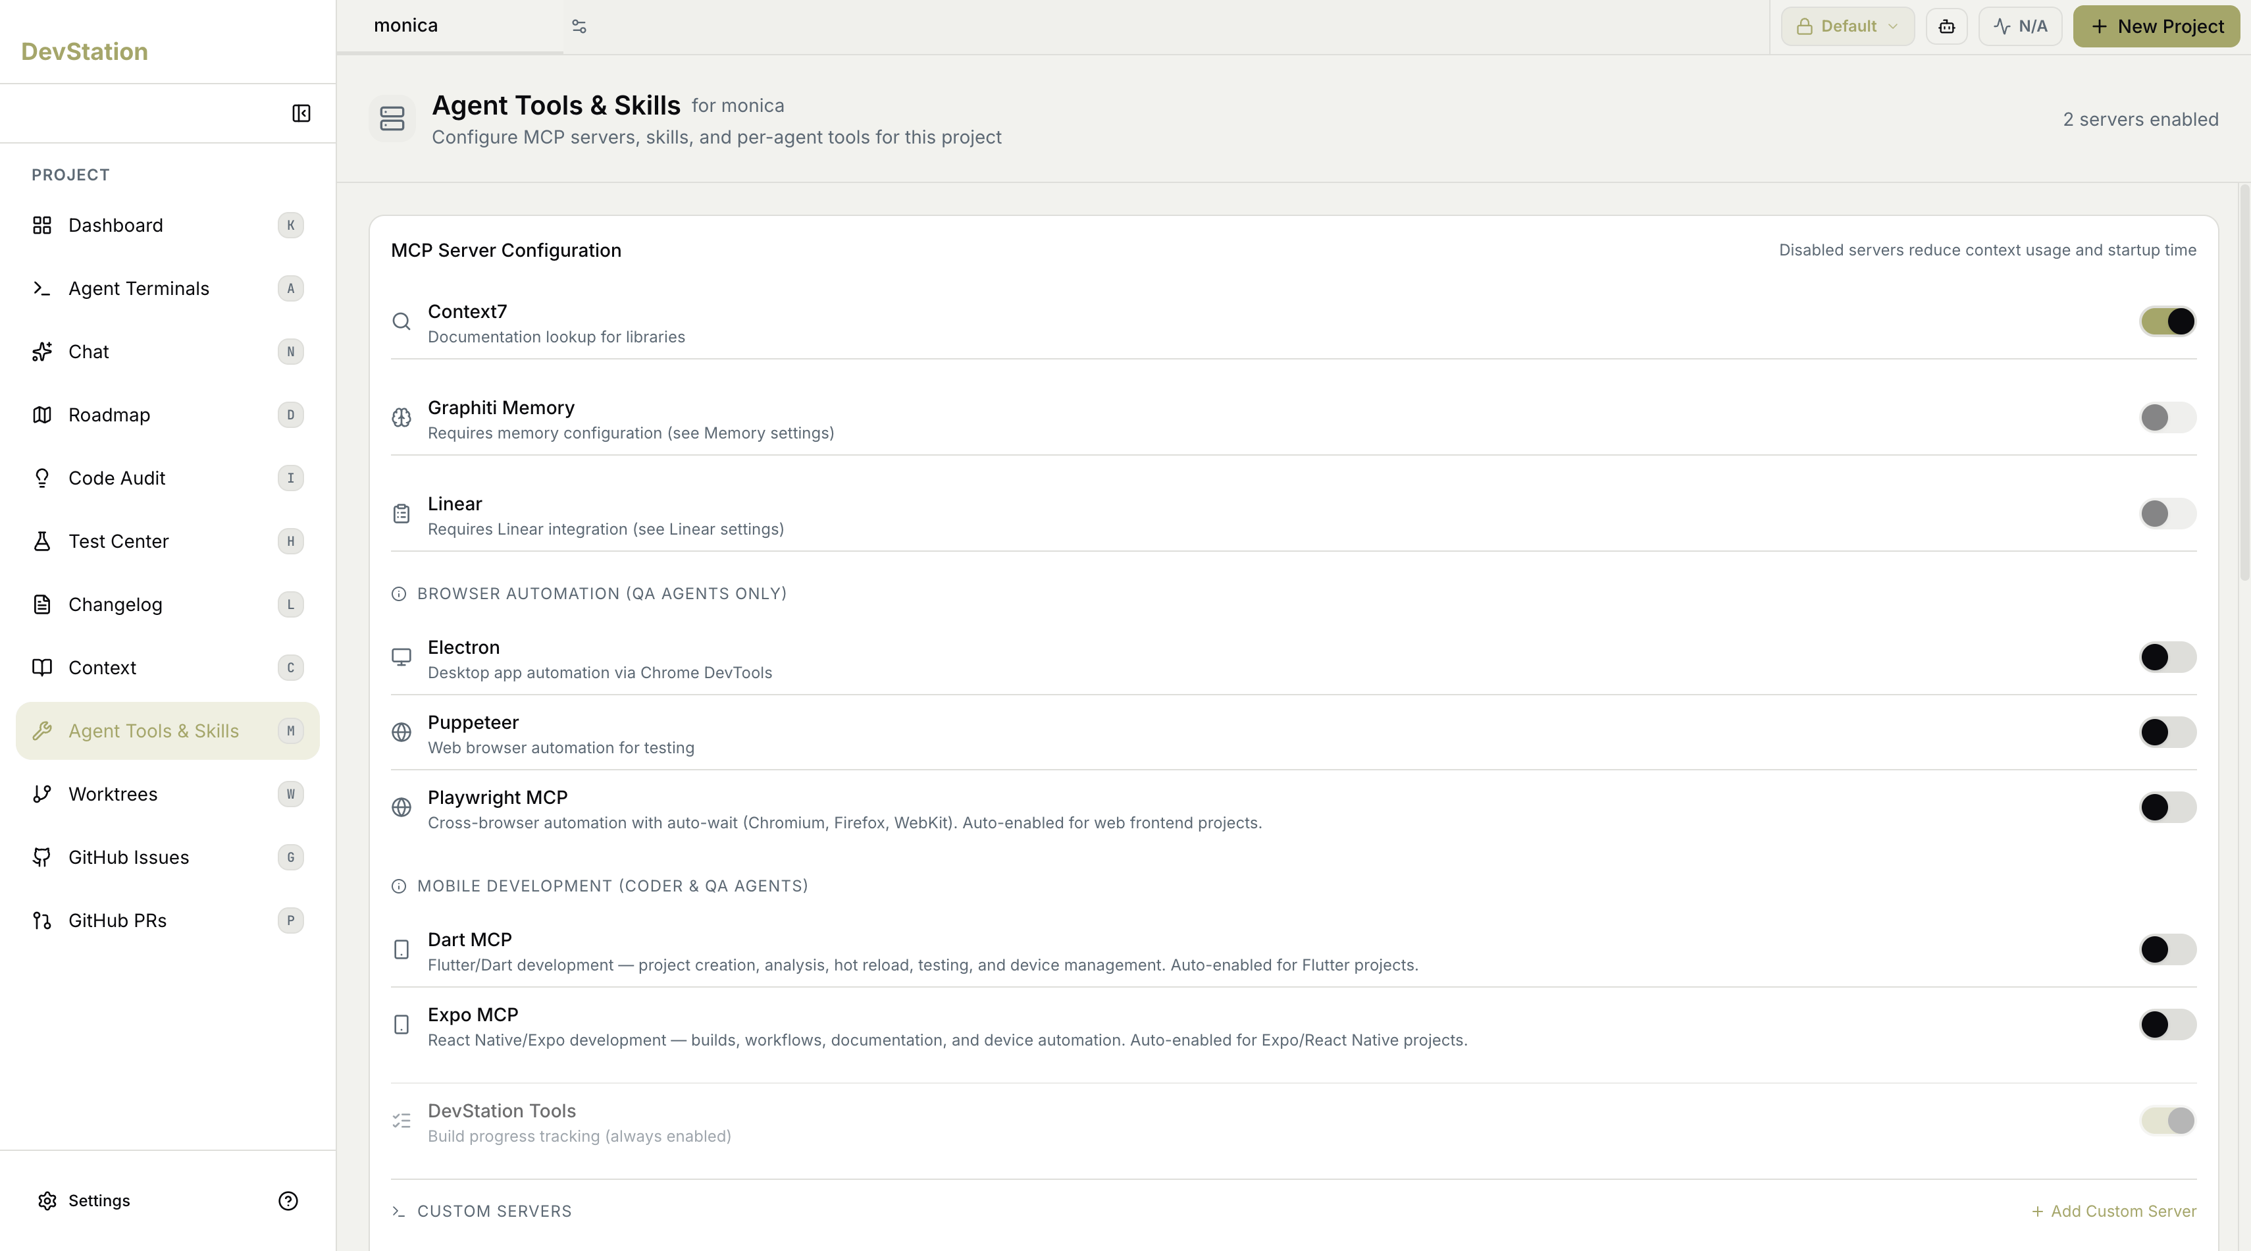Open the Code Audit page
The image size is (2251, 1251).
point(168,478)
